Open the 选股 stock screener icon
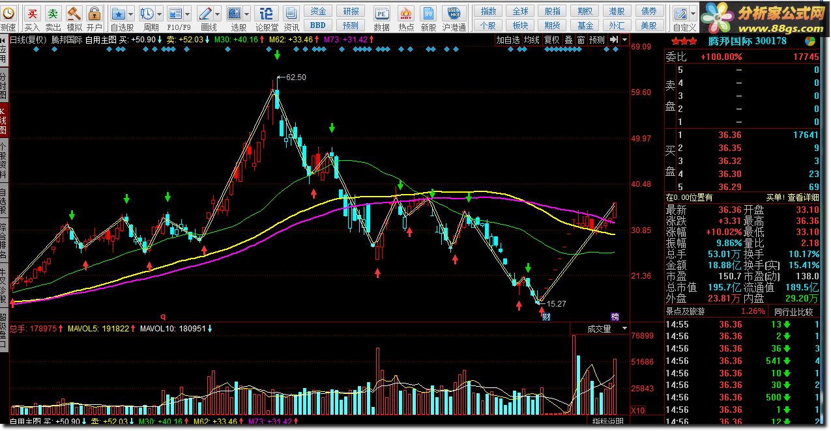This screenshot has height=431, width=831. [x=235, y=13]
